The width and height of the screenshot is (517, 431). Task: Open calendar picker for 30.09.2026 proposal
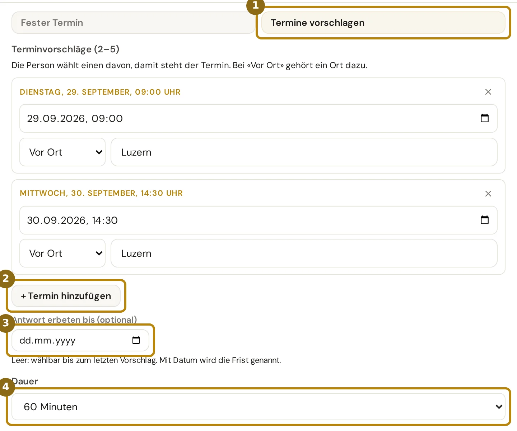tap(485, 220)
